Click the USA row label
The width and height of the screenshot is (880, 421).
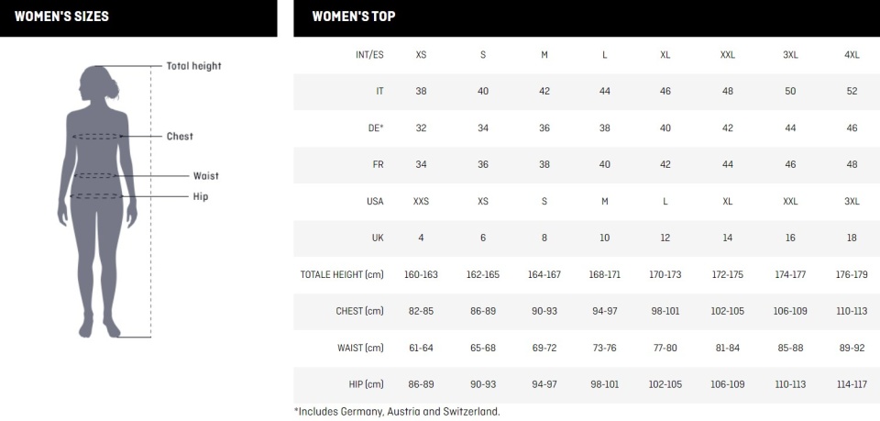pos(375,201)
